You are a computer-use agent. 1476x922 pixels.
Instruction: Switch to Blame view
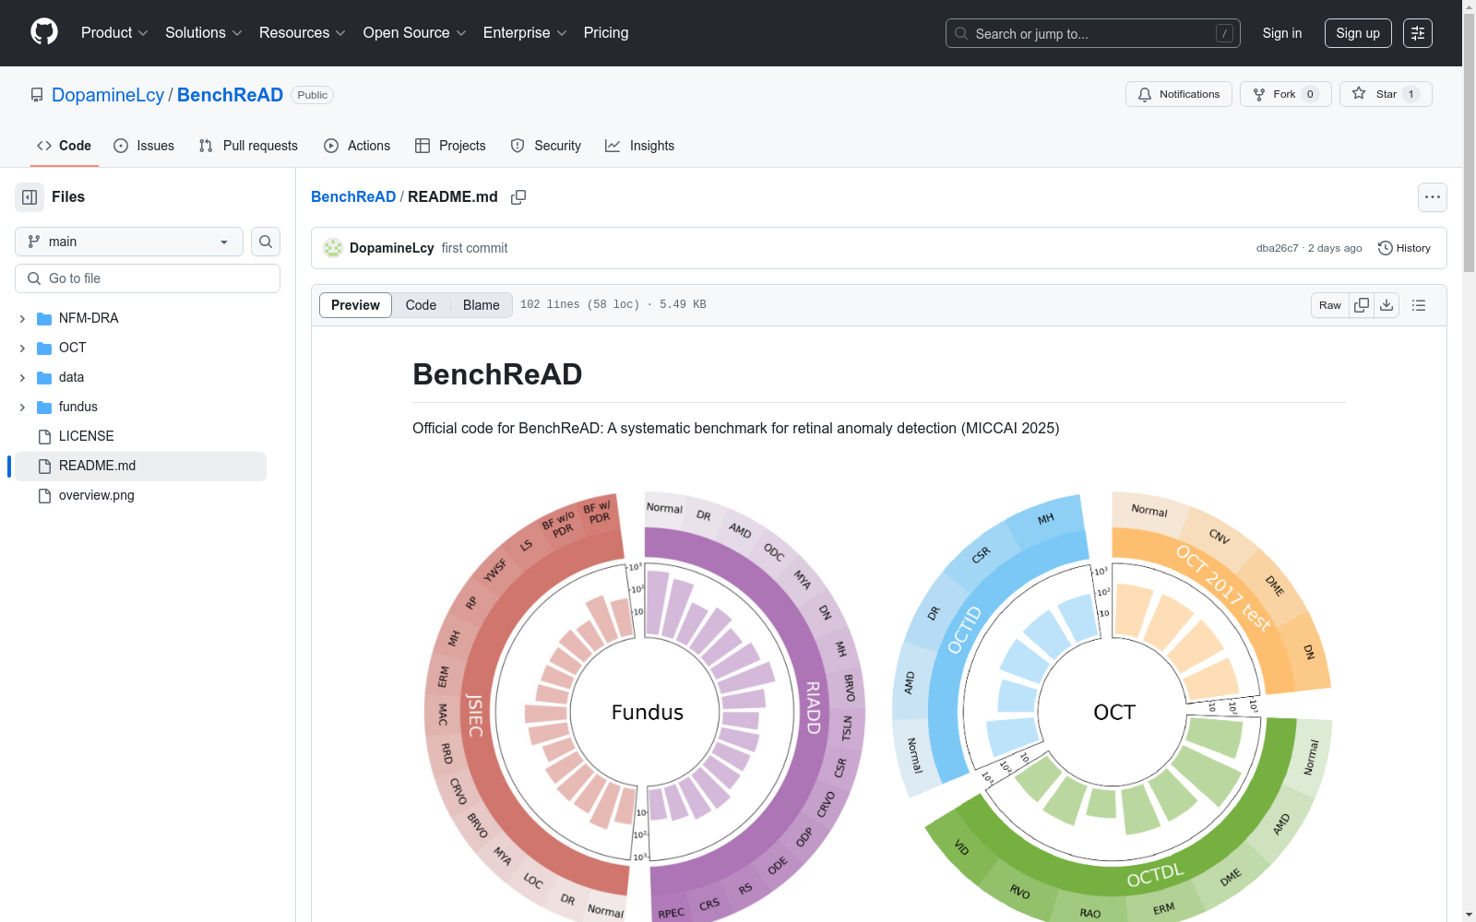click(481, 305)
